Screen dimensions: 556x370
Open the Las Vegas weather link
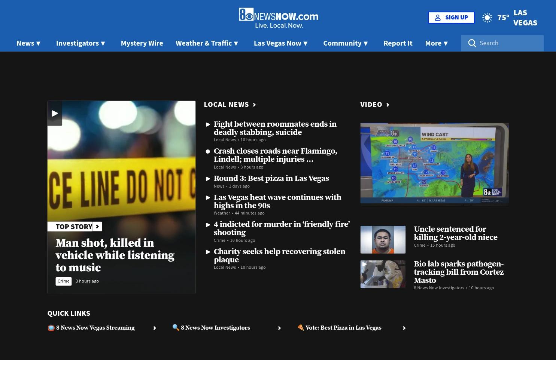525,18
